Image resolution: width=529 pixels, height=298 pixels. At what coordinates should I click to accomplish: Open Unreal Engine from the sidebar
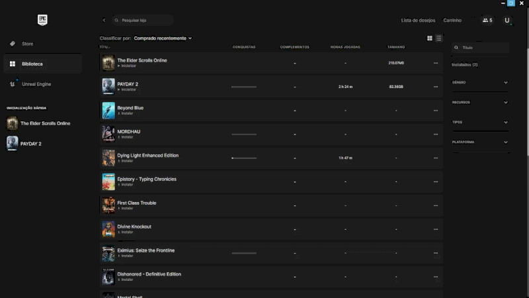pyautogui.click(x=36, y=84)
